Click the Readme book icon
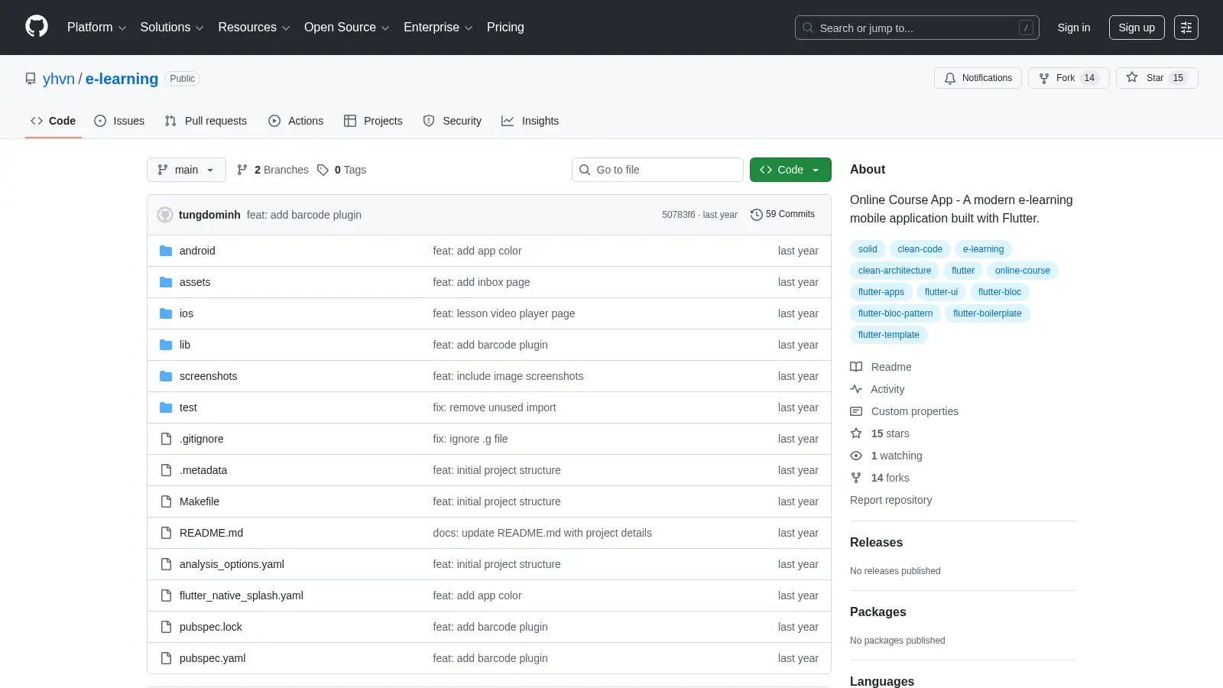Image resolution: width=1223 pixels, height=688 pixels. (x=856, y=367)
